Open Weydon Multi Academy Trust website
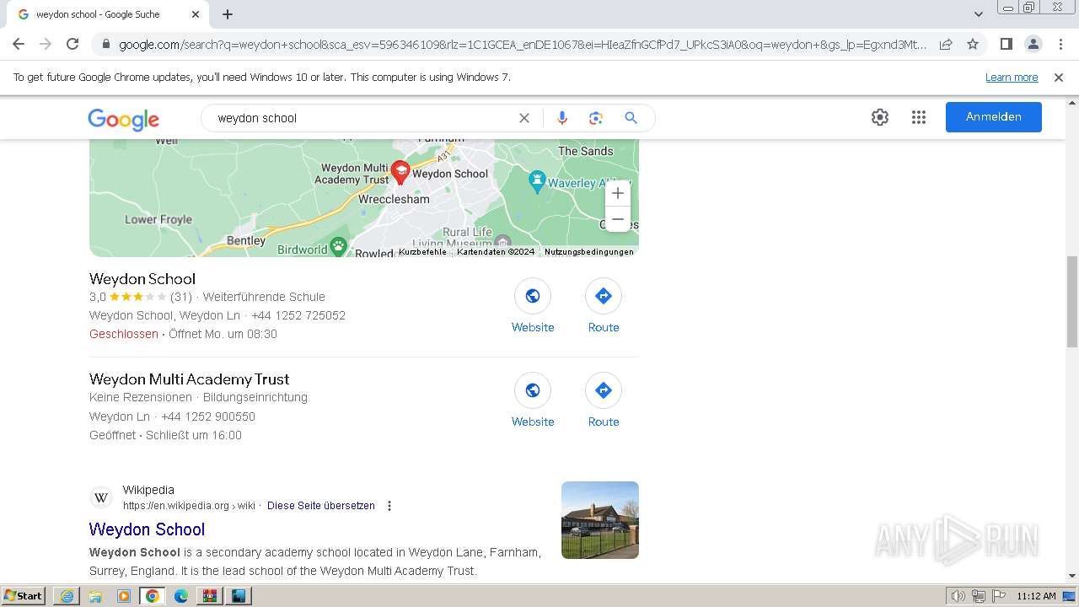1079x607 pixels. tap(533, 390)
